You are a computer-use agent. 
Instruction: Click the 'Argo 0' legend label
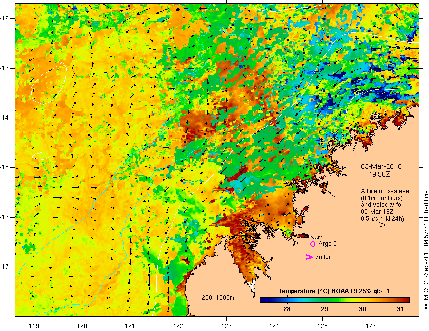click(x=328, y=244)
